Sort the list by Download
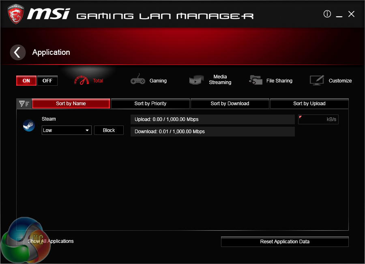 (230, 104)
